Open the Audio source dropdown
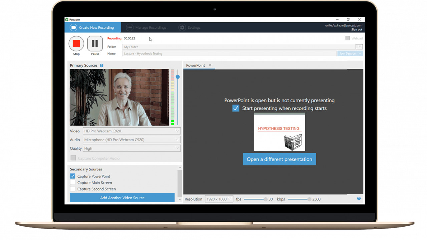The image size is (427, 240). tap(131, 140)
